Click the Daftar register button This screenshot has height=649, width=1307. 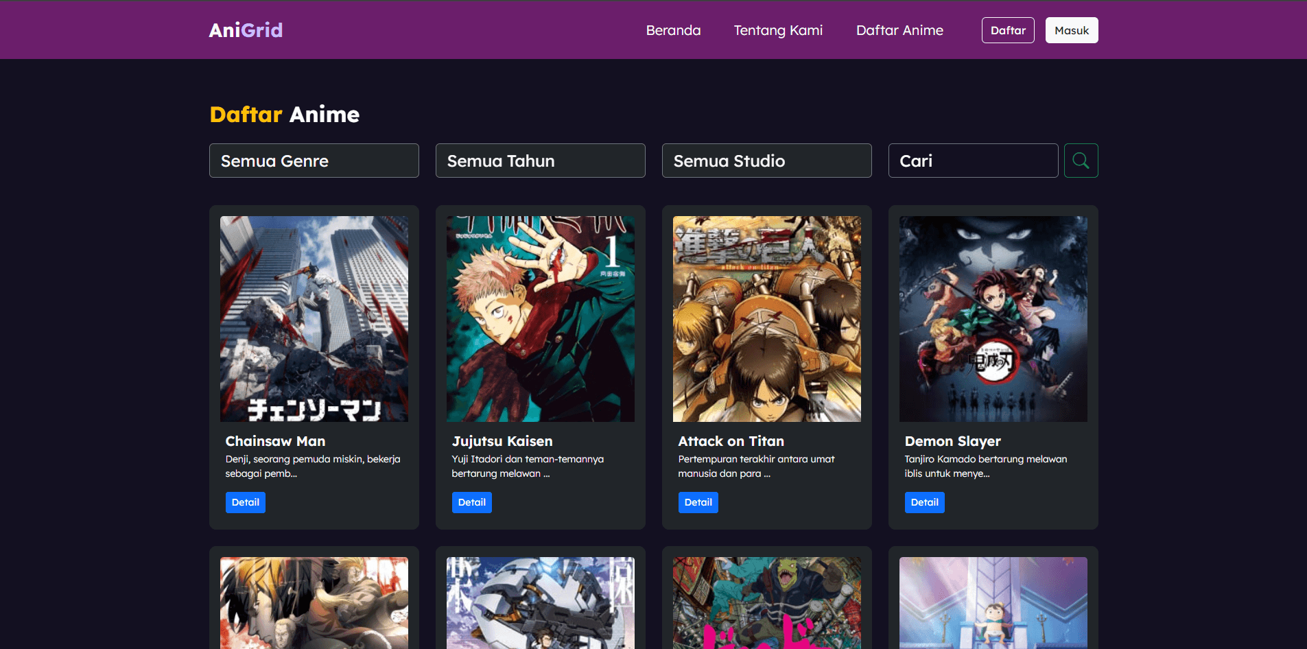1008,30
